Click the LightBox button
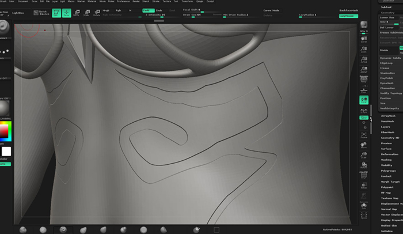Screen dimensions: 403x234 coord(18,13)
